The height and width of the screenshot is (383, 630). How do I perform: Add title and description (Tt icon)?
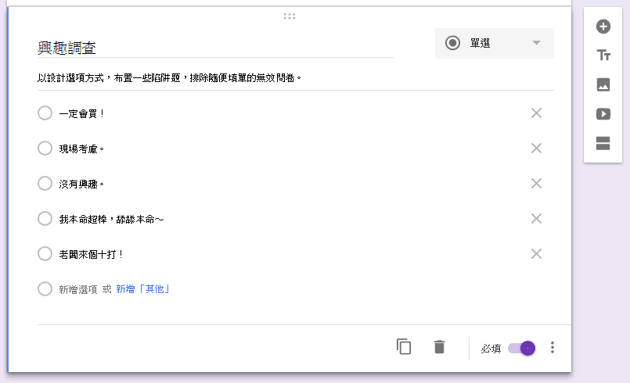pos(603,55)
